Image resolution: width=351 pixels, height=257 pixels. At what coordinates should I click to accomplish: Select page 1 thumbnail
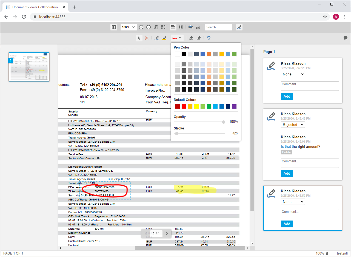(29, 67)
